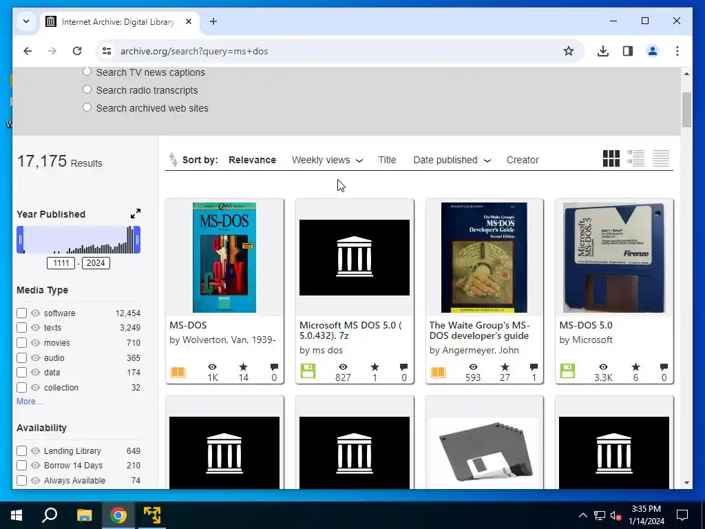Open Weekly views sort dropdown
Image resolution: width=705 pixels, height=529 pixels.
click(327, 160)
